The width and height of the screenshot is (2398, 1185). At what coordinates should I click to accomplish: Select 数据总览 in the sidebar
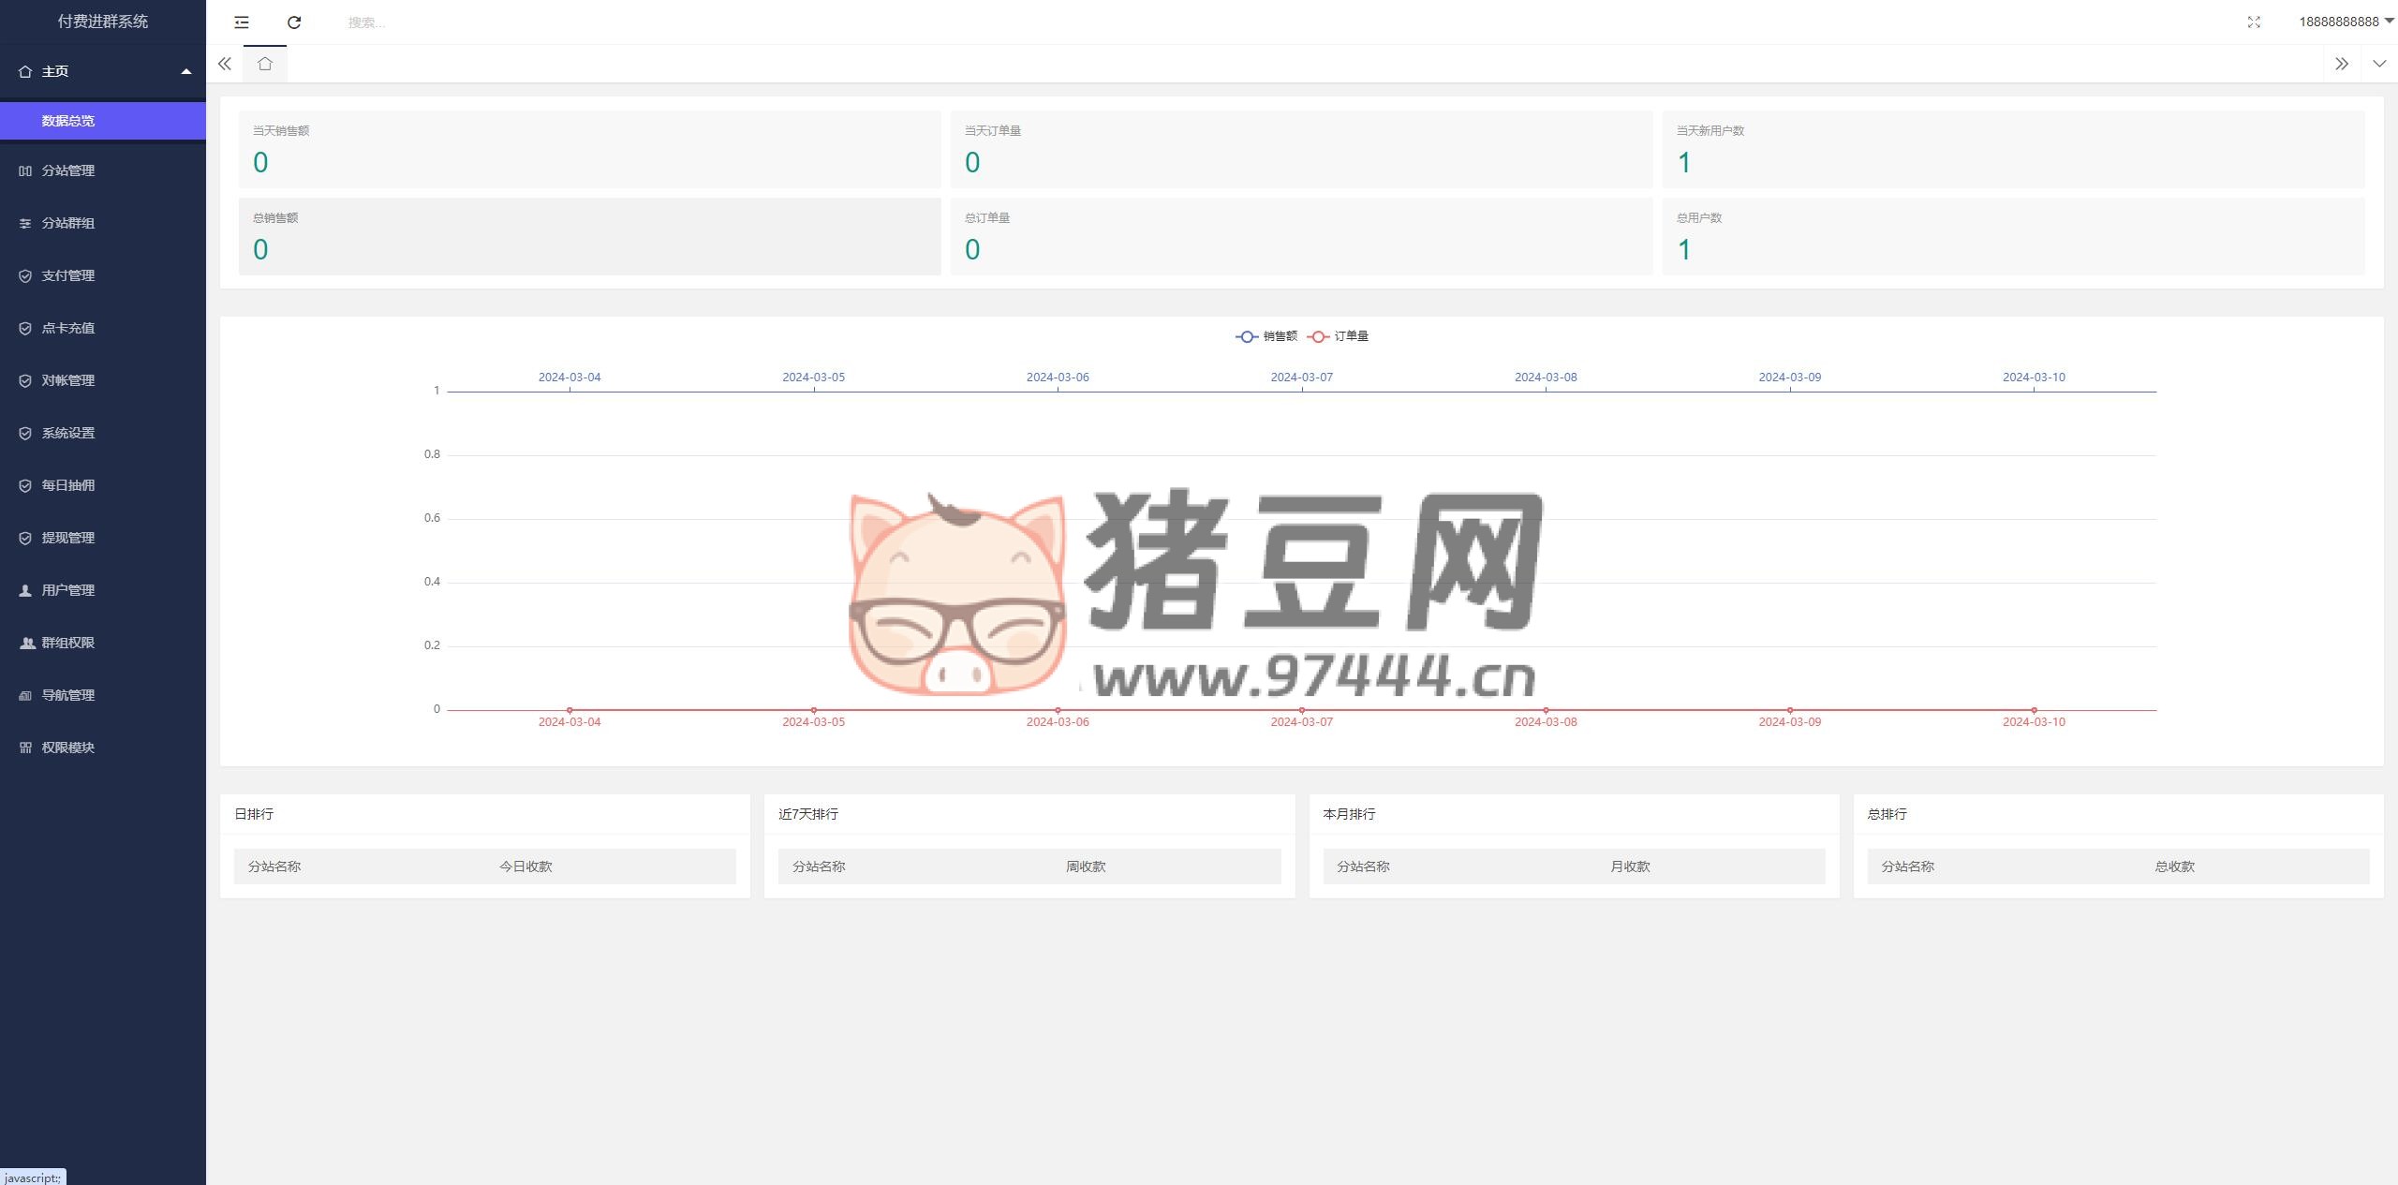68,121
